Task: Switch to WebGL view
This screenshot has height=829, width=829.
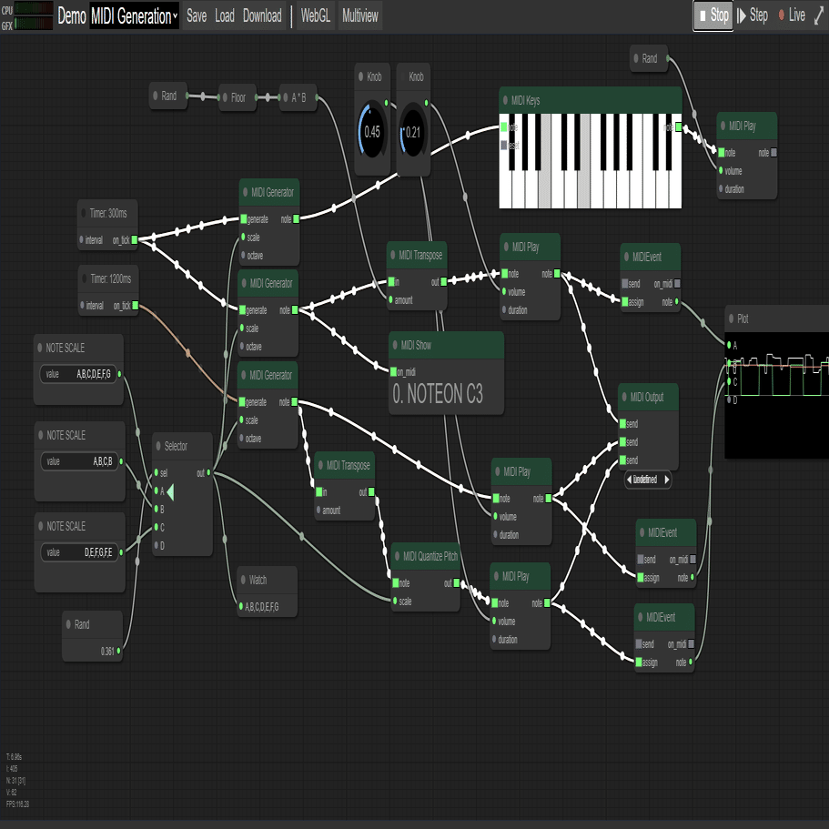Action: [316, 15]
